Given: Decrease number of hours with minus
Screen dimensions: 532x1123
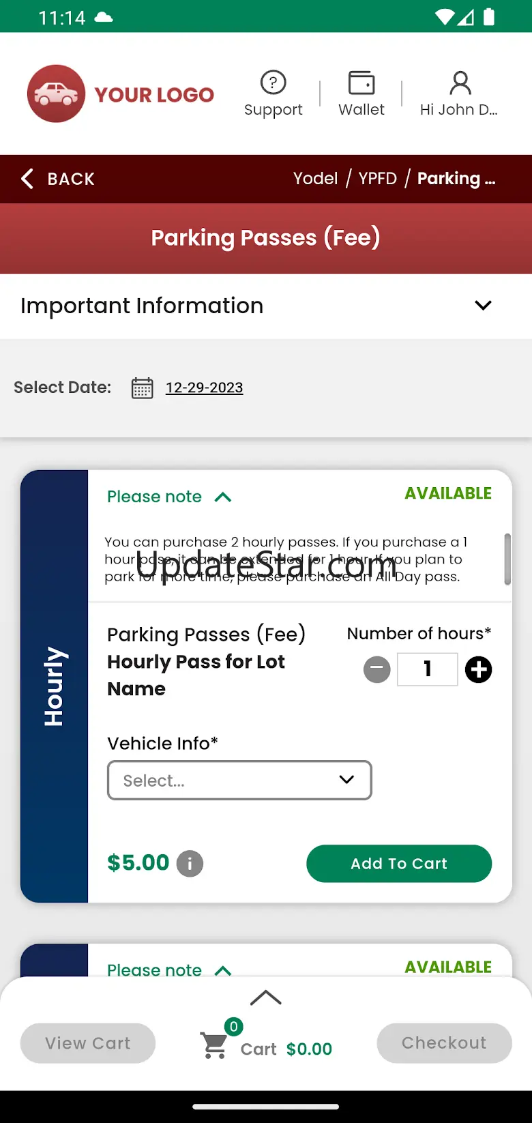Looking at the screenshot, I should coord(377,669).
